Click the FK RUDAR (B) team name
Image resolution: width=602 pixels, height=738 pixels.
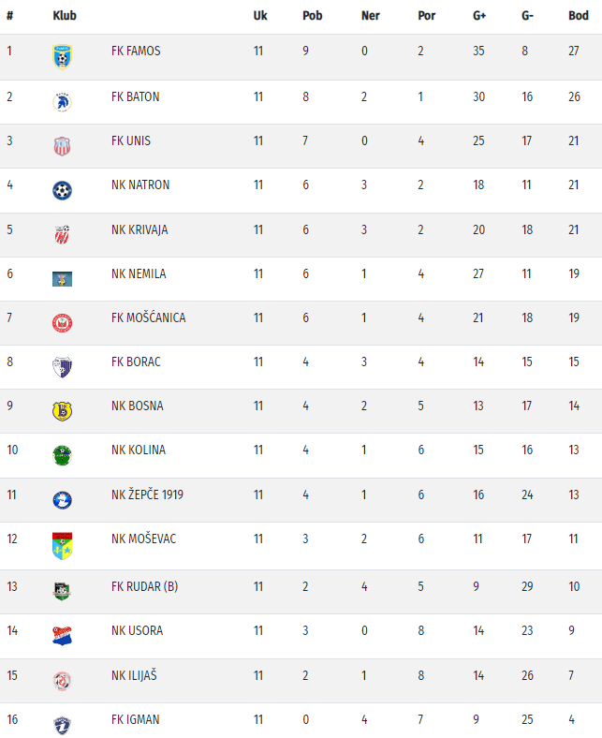point(144,586)
